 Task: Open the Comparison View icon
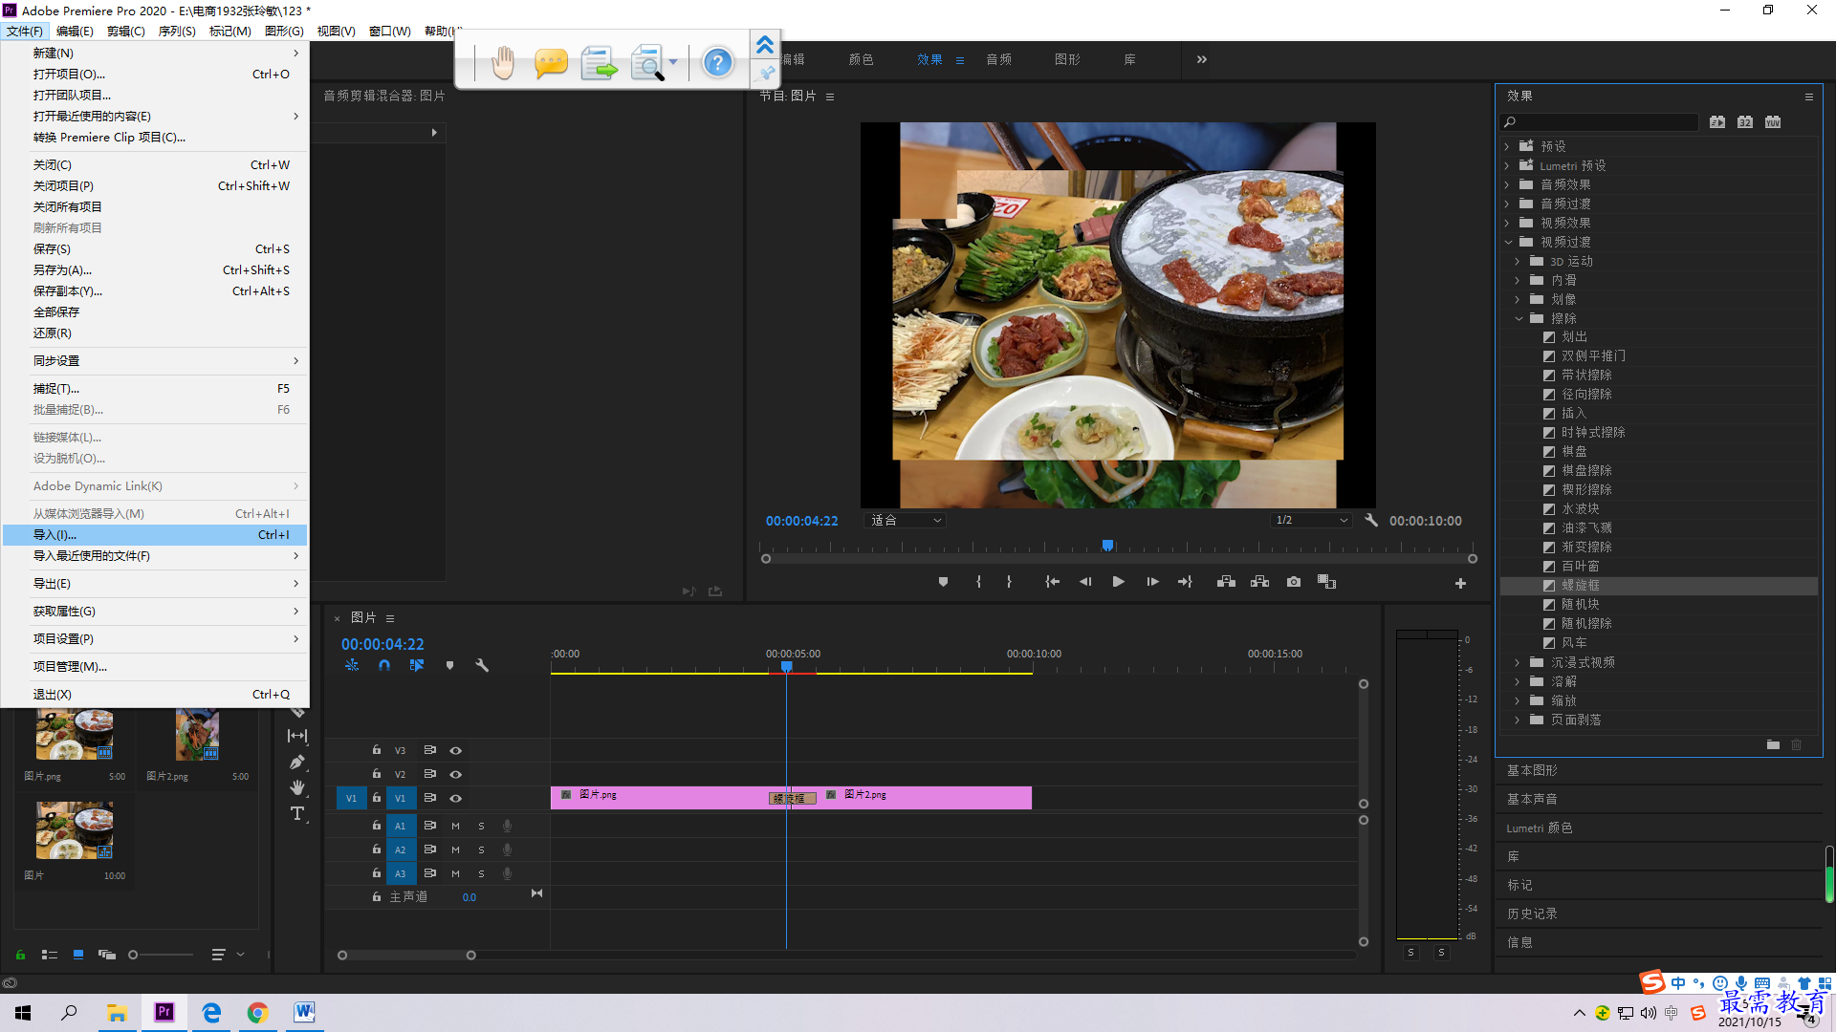1326,582
